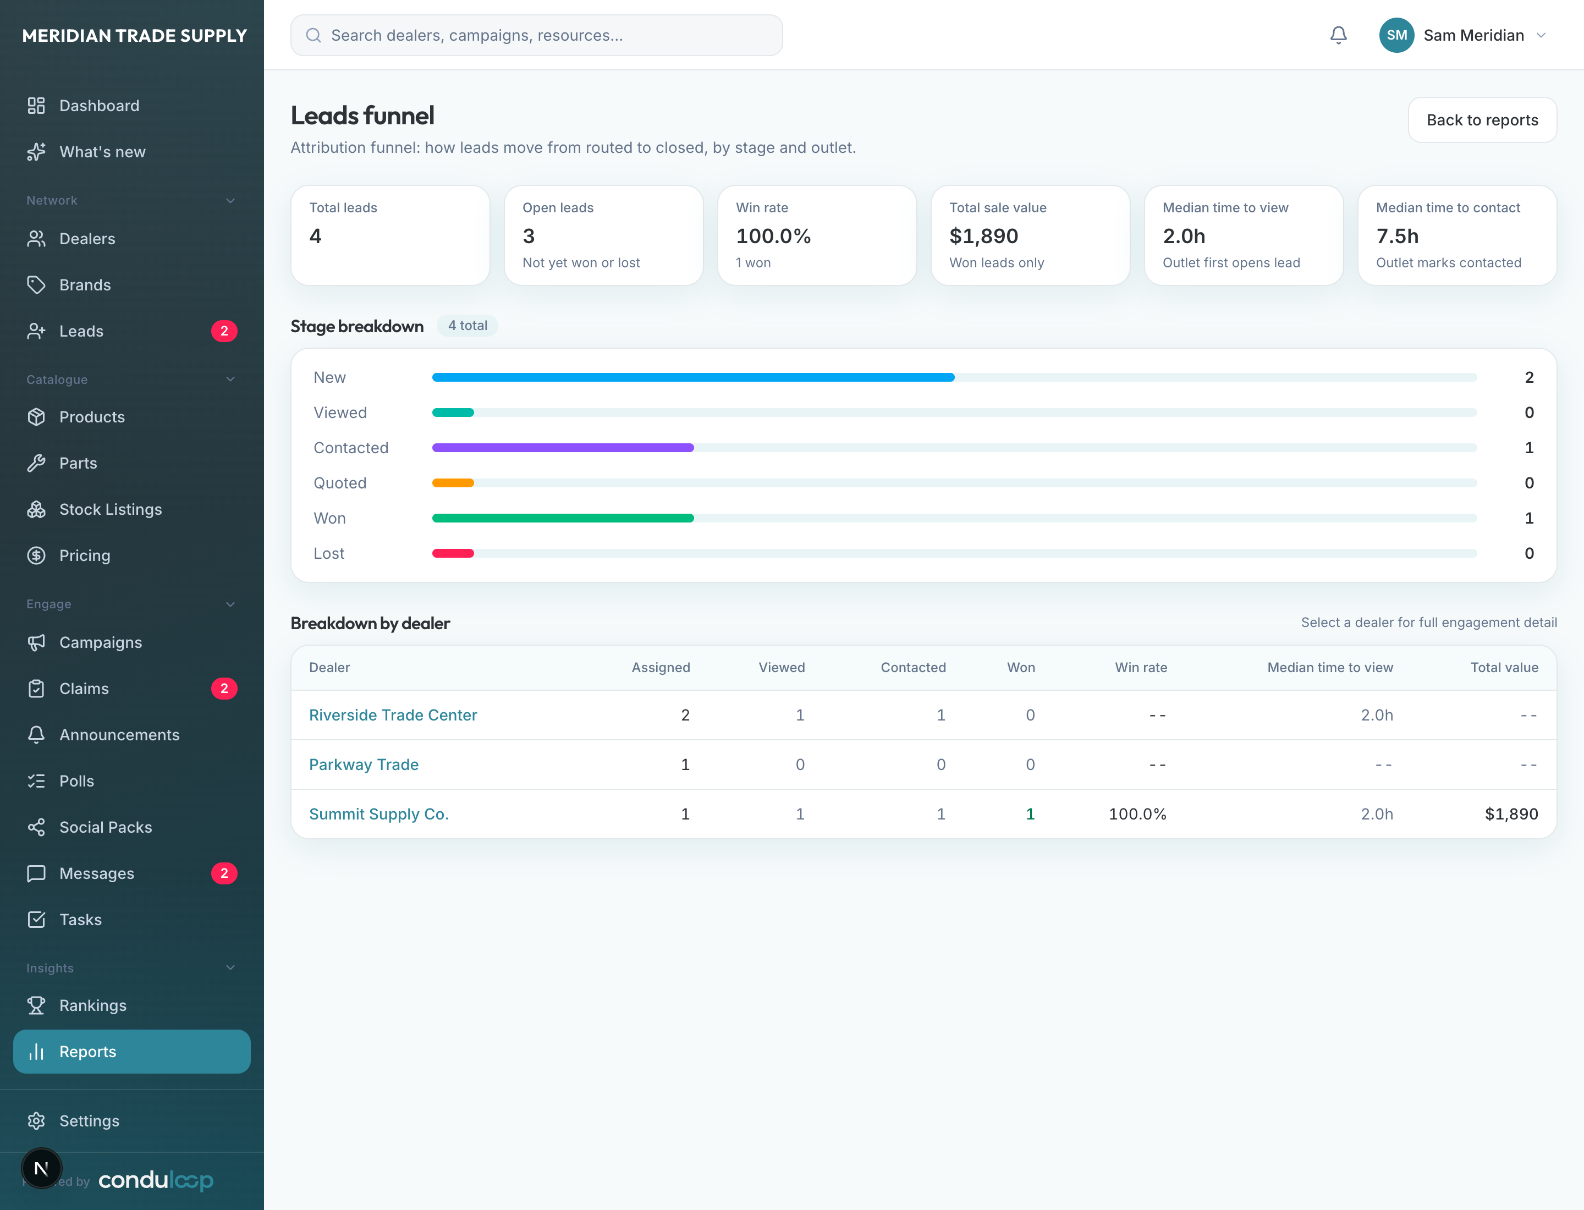This screenshot has width=1584, height=1210.
Task: Click the Assigned column header
Action: (x=661, y=667)
